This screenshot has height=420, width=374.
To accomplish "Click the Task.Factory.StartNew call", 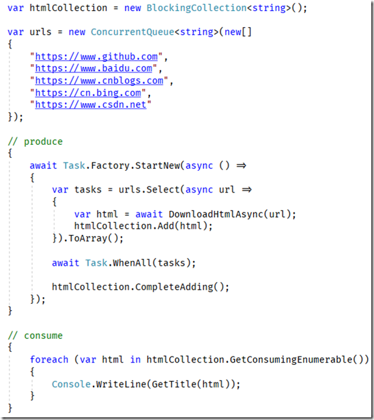I will click(x=121, y=165).
